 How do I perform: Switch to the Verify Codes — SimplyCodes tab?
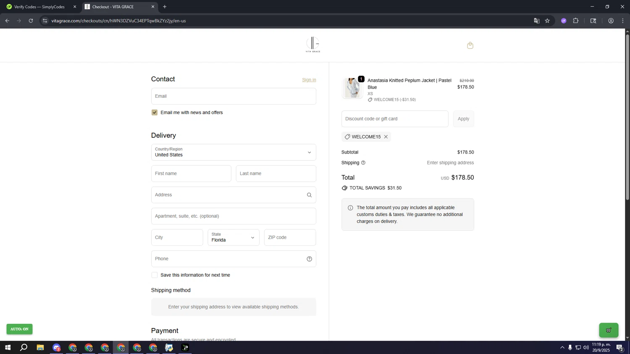[x=39, y=7]
